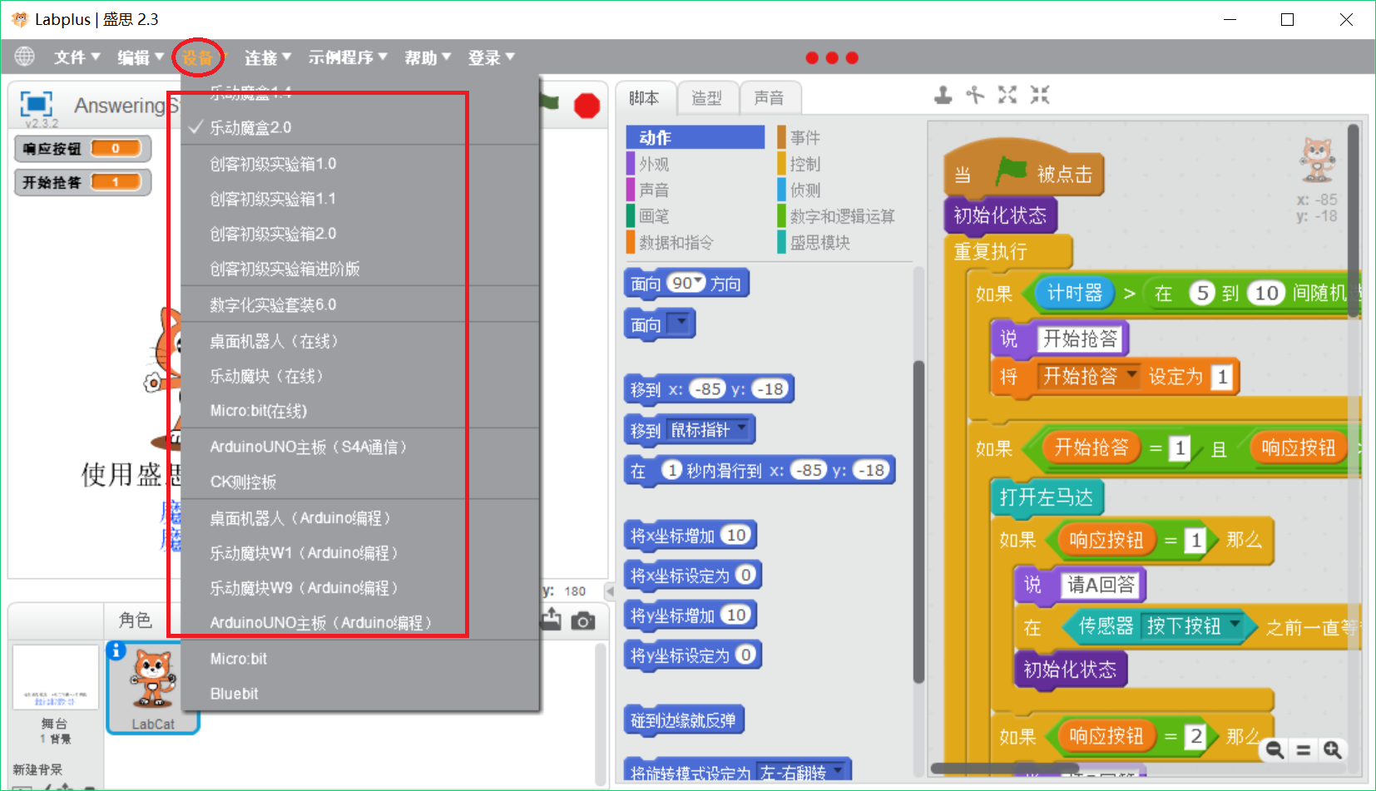
Task: Open the 帮助 menu
Action: coord(428,57)
